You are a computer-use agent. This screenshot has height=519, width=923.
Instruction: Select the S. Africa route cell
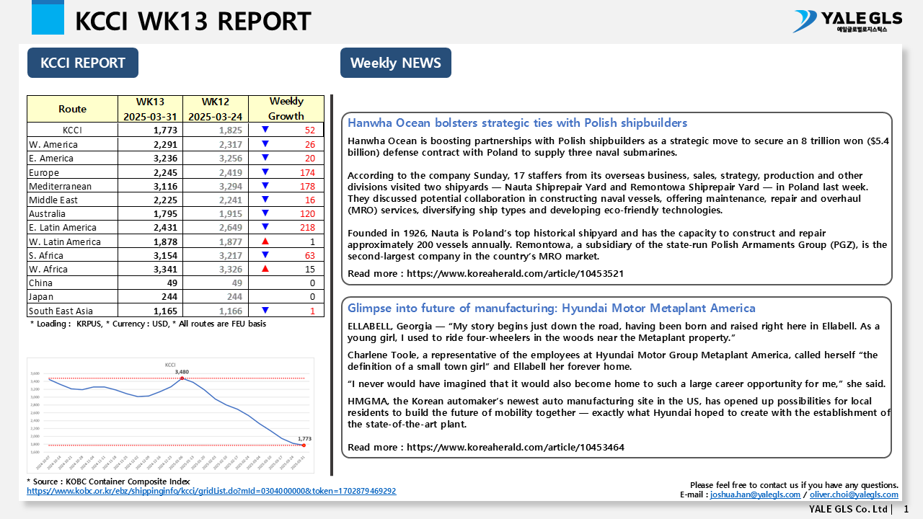[x=72, y=255]
